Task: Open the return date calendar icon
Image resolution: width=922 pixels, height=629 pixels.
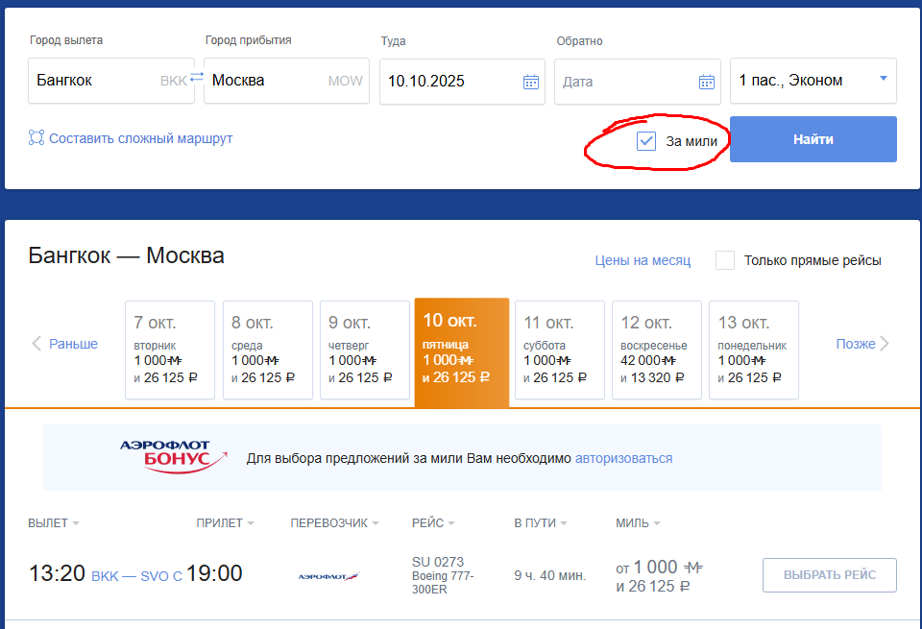Action: [707, 82]
